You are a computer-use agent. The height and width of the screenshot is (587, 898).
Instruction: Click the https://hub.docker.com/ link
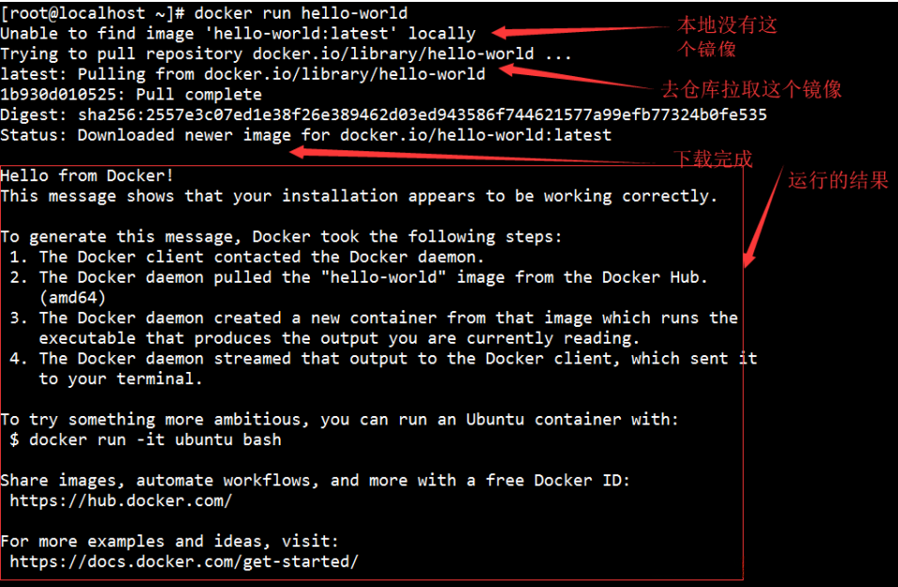tap(120, 501)
